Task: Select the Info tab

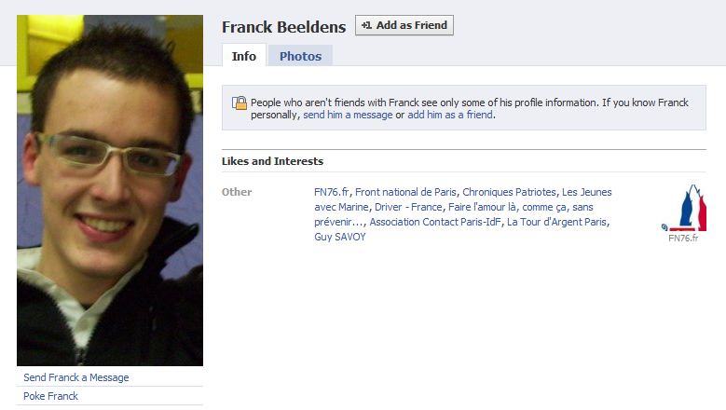Action: 244,56
